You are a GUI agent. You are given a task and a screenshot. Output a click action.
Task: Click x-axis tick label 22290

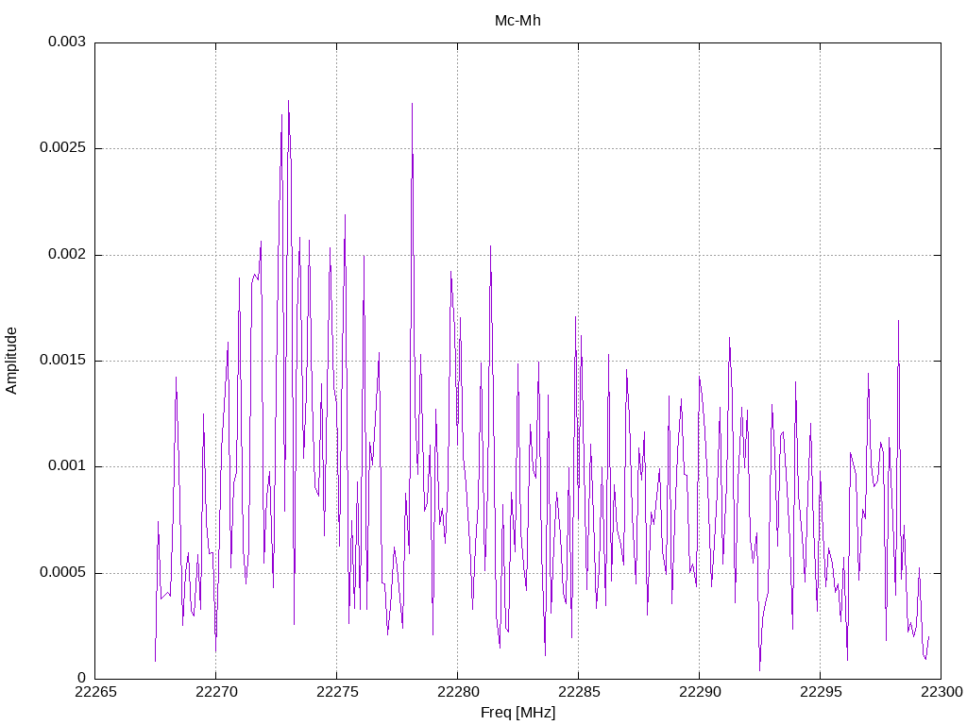(700, 692)
